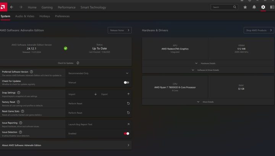The height and width of the screenshot is (156, 275).
Task: Click Release Notes button
Action: pos(120,30)
